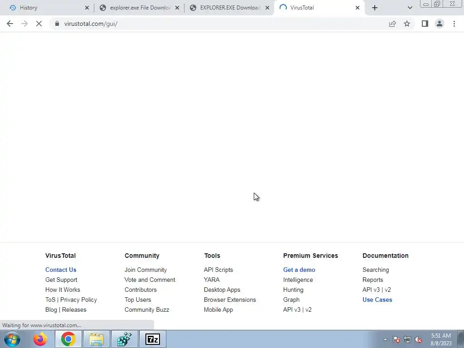Viewport: 464px width, 348px height.
Task: Open Chrome side panel
Action: (x=425, y=24)
